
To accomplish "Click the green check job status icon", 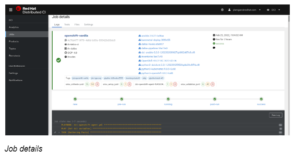I will click(58, 60).
